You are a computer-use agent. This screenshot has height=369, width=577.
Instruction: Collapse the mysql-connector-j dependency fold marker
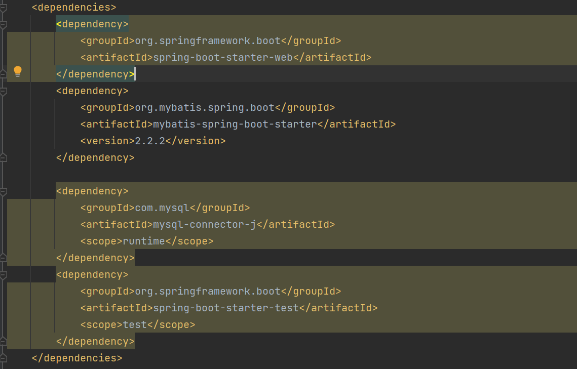[3, 192]
